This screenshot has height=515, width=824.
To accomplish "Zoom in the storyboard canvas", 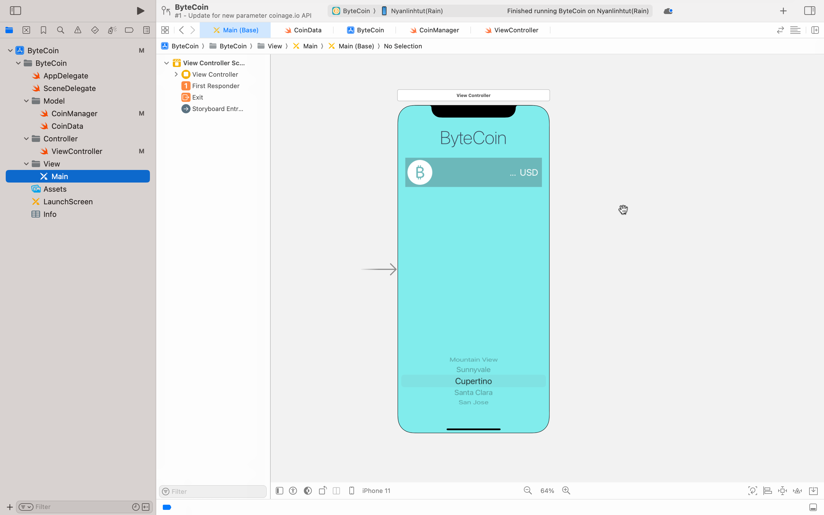I will [566, 490].
